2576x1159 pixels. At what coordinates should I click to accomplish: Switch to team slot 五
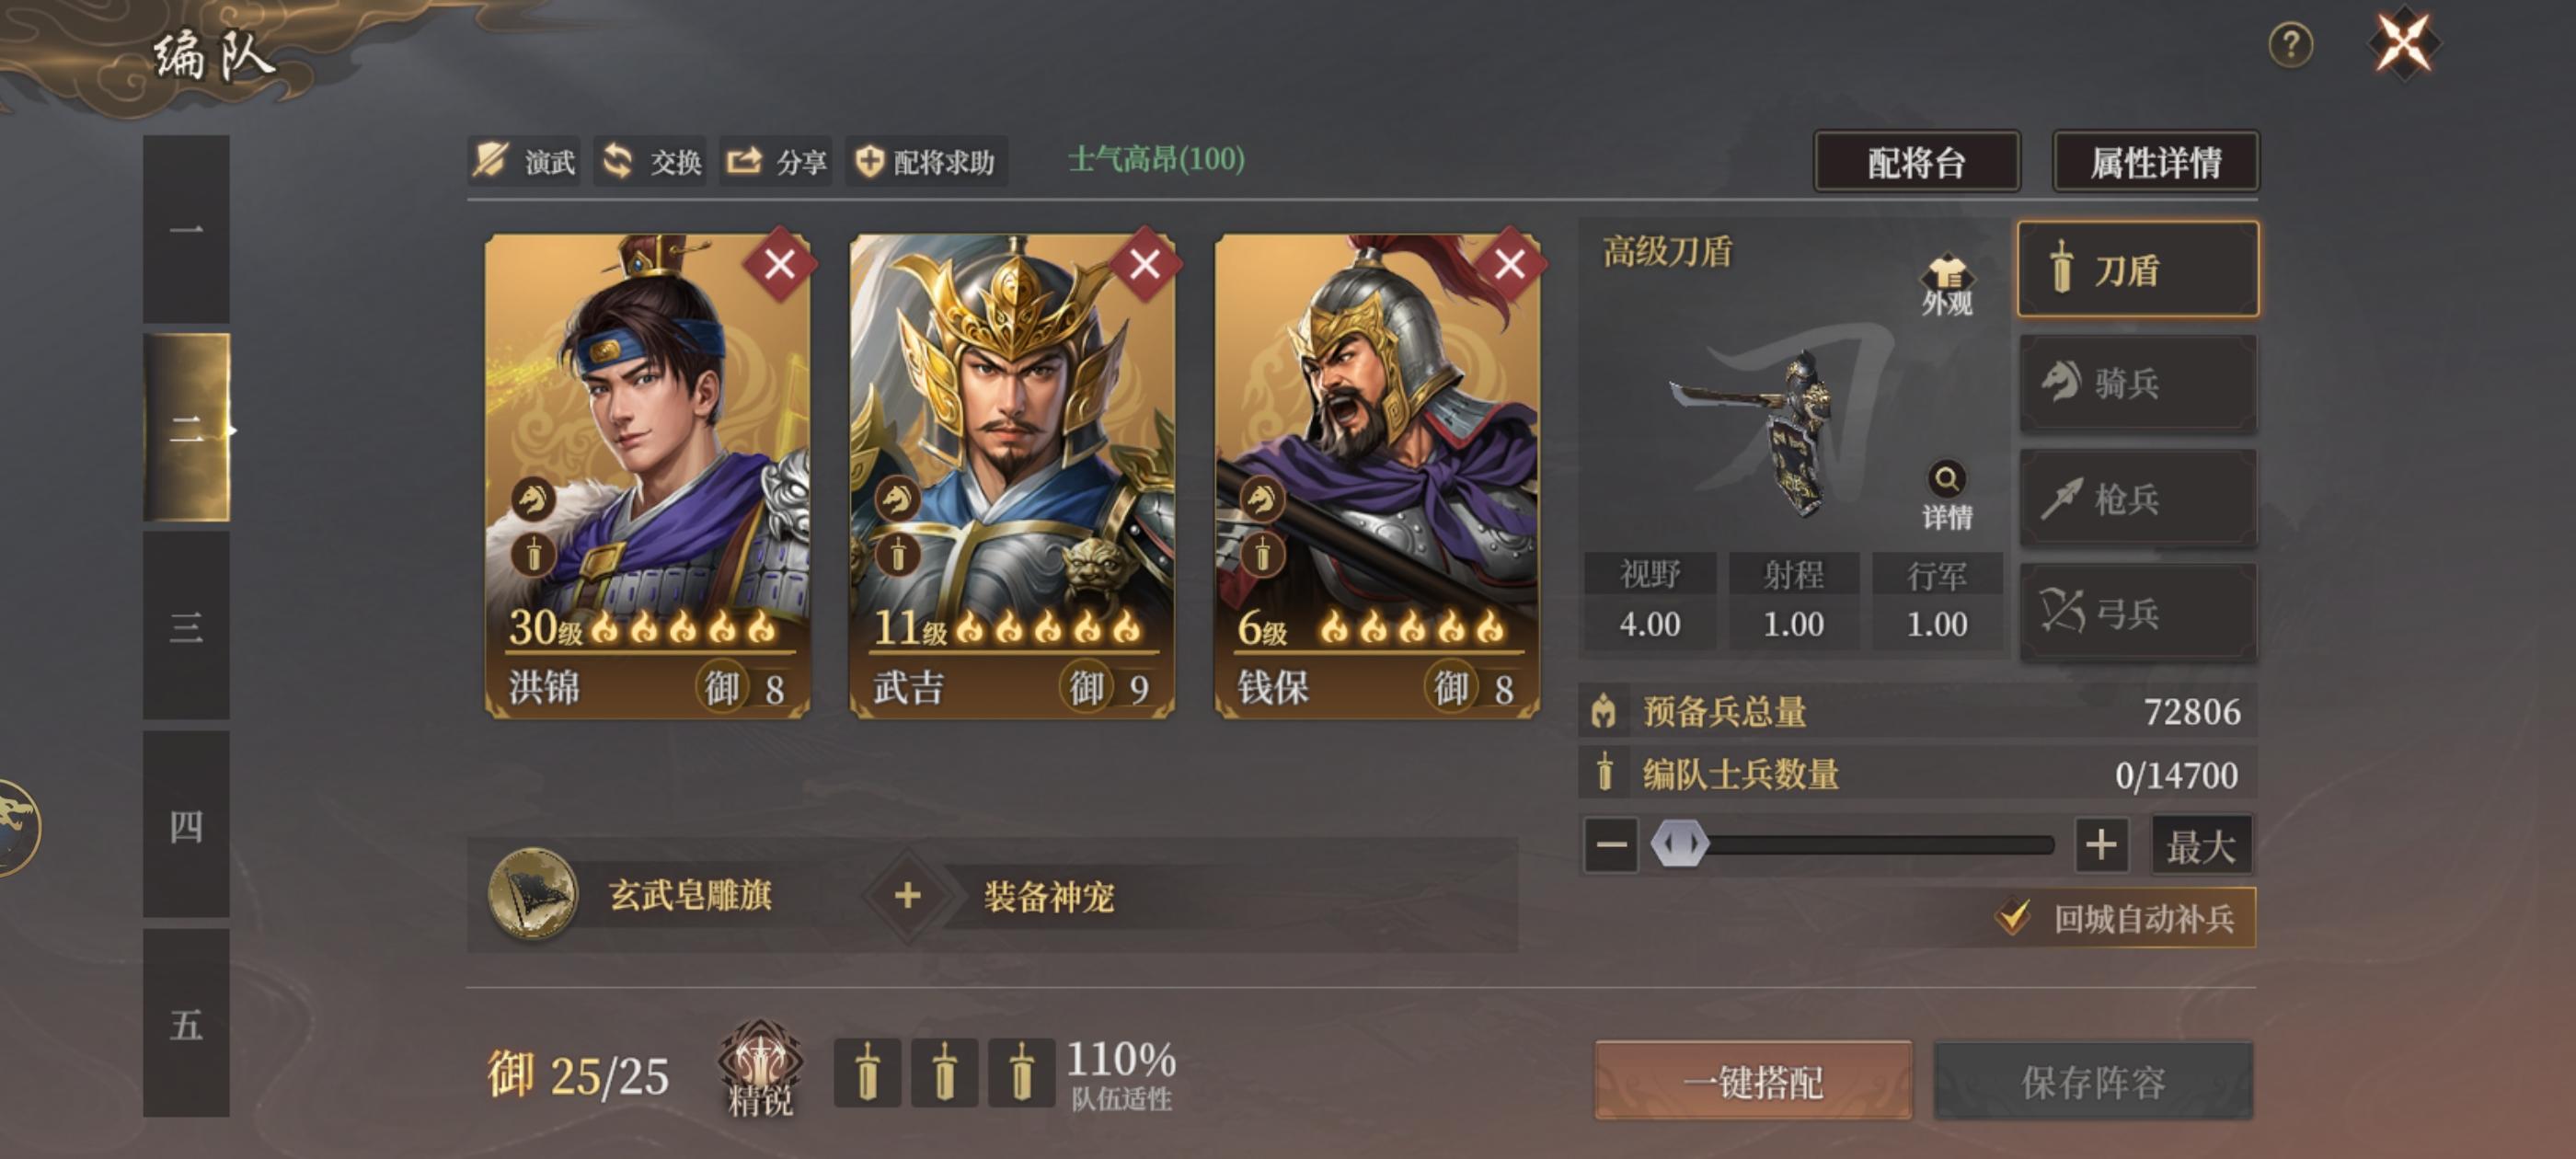186,1023
